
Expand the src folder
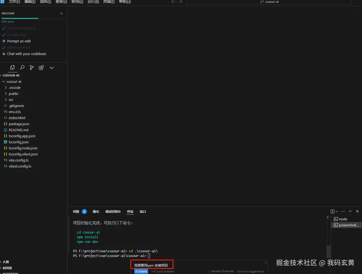click(11, 100)
